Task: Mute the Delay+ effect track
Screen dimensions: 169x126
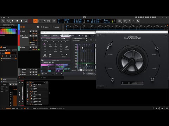Action: tap(36, 72)
